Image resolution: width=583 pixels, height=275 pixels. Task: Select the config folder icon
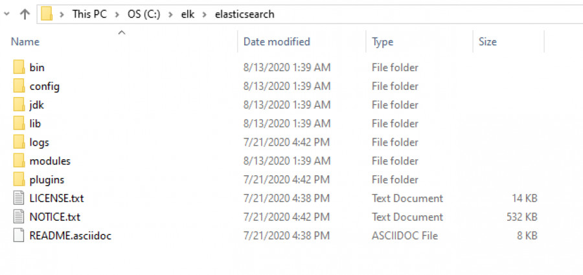click(19, 86)
